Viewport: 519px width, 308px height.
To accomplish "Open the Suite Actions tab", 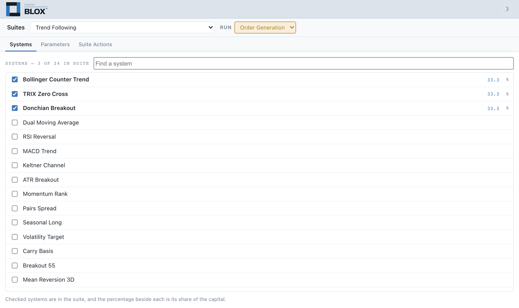I will click(x=95, y=44).
